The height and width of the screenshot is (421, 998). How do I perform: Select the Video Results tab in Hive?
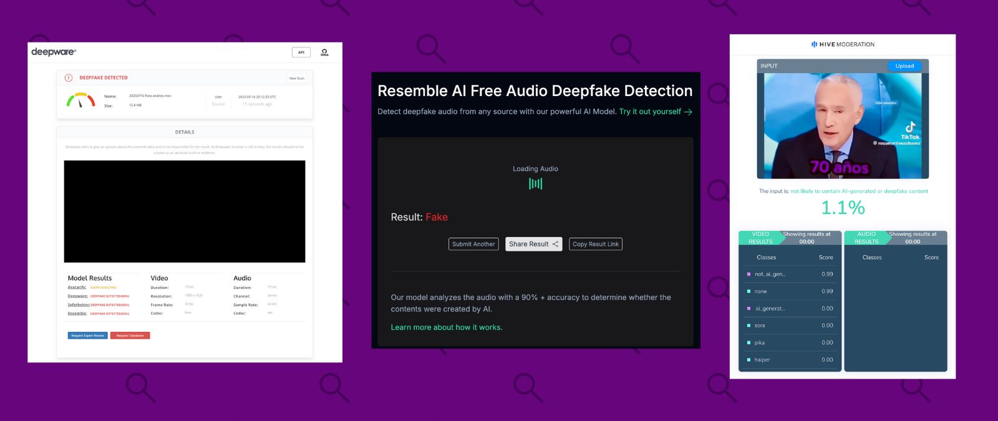[760, 238]
